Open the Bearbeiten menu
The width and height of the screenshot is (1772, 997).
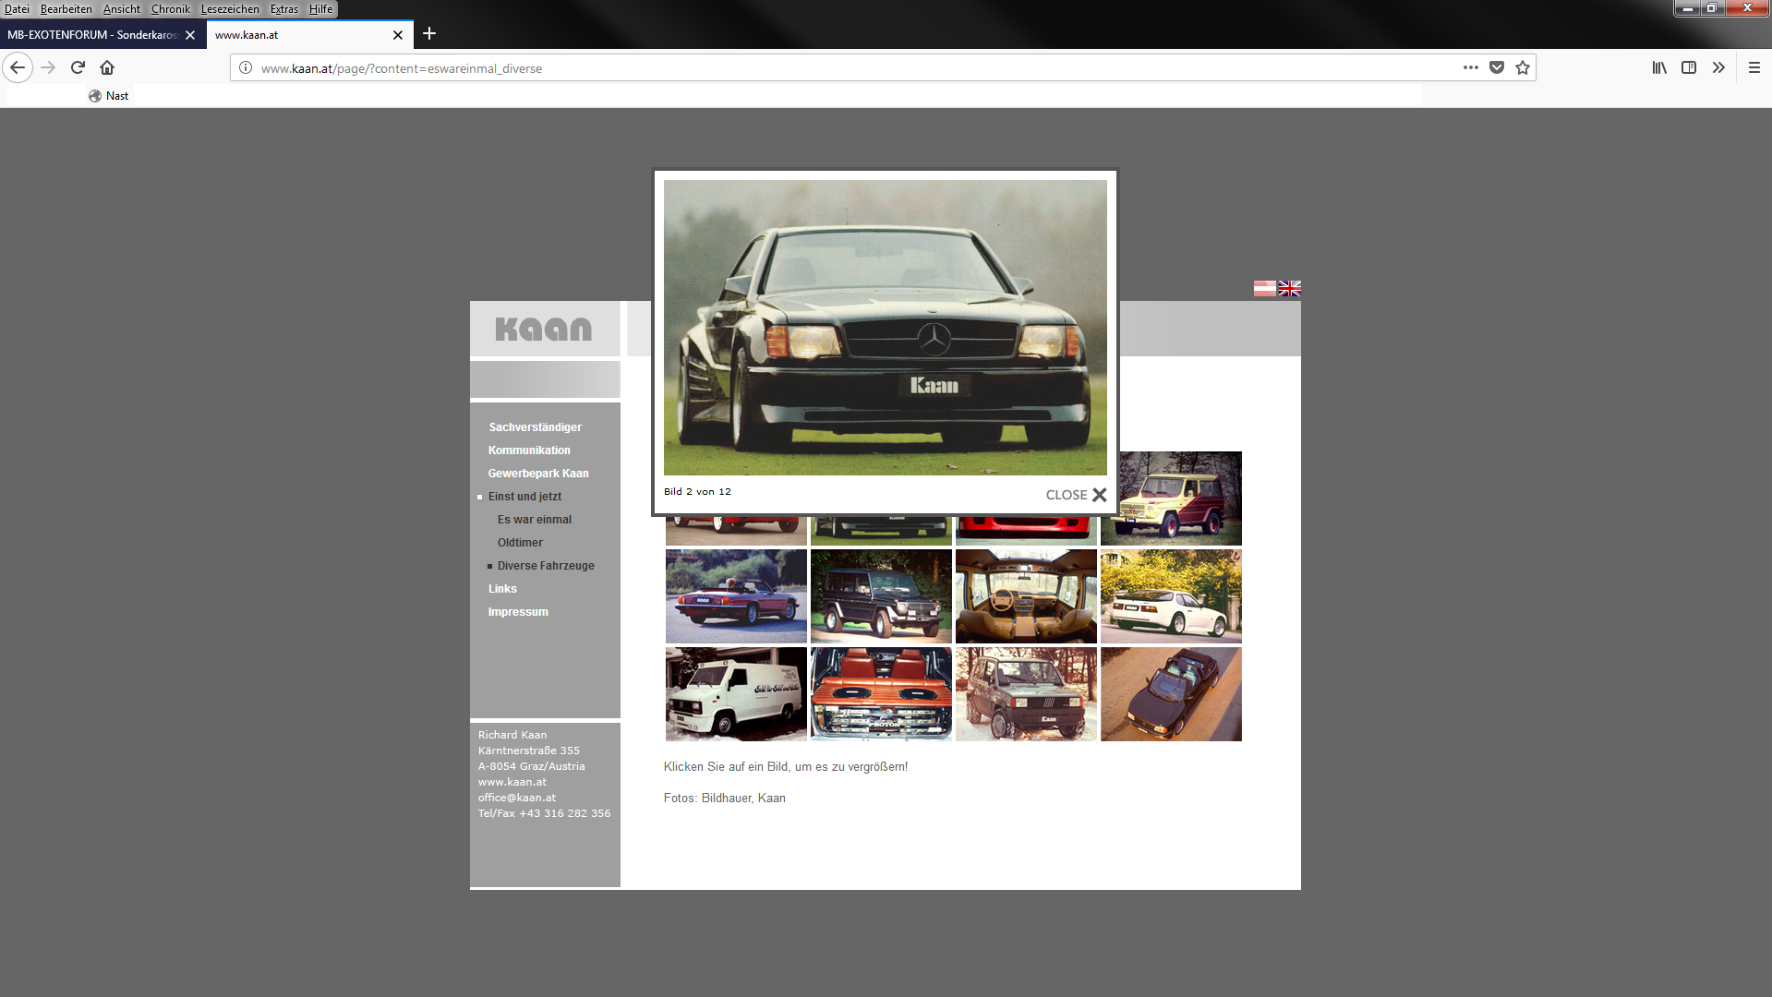click(66, 9)
